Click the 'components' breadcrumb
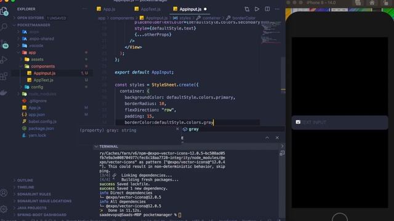 (122, 18)
